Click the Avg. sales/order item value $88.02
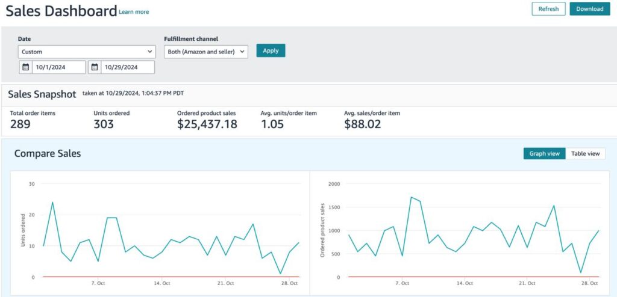This screenshot has width=617, height=297. pyautogui.click(x=362, y=124)
